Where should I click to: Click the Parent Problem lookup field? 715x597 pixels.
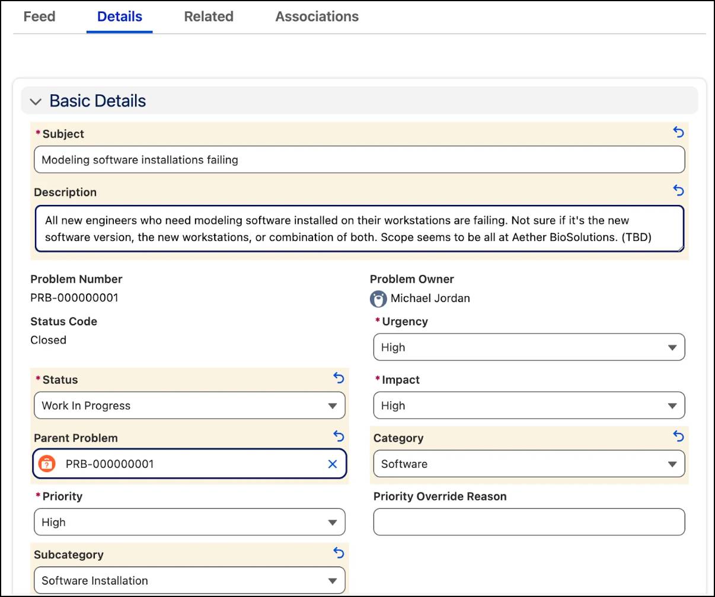[190, 464]
